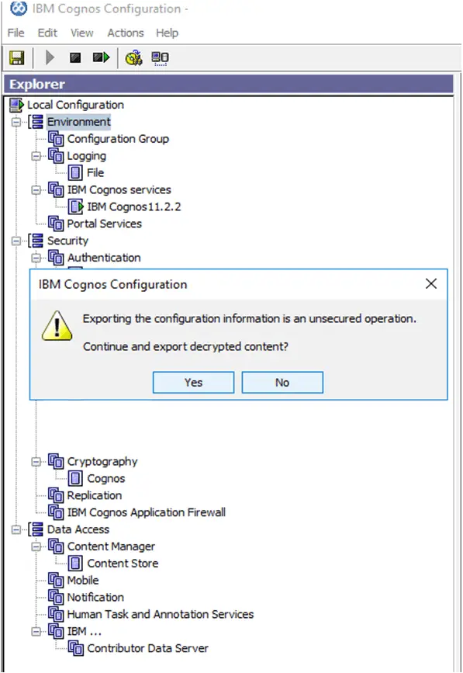Select the 'Content Store' tree label
Image resolution: width=463 pixels, height=673 pixels.
pos(123,564)
